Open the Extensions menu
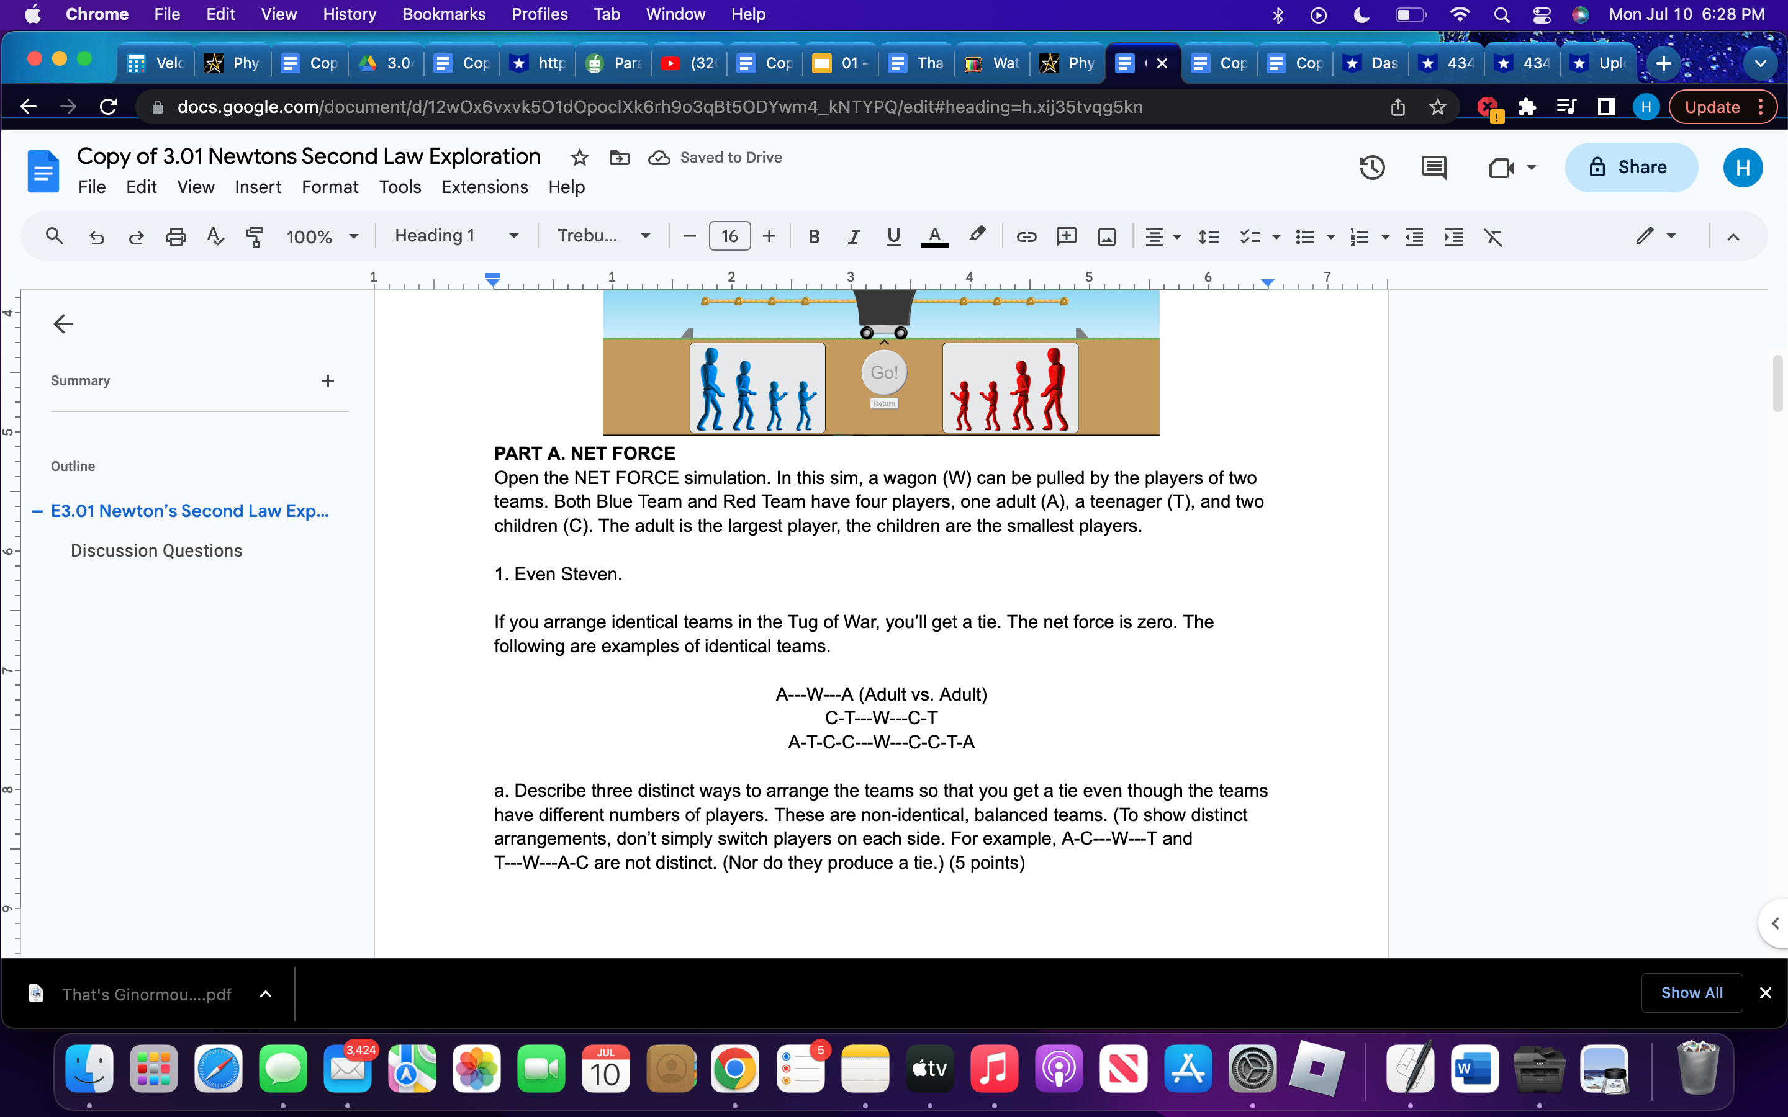Image resolution: width=1788 pixels, height=1117 pixels. pyautogui.click(x=484, y=187)
